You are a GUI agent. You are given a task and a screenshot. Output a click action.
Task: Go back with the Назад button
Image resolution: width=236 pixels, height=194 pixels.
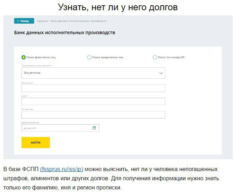(24, 21)
